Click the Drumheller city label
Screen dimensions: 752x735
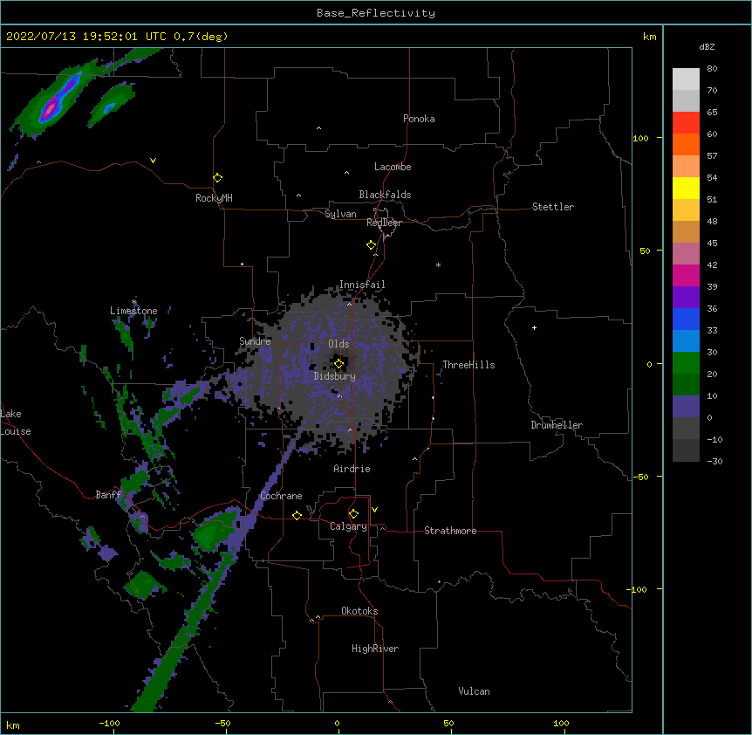click(557, 425)
